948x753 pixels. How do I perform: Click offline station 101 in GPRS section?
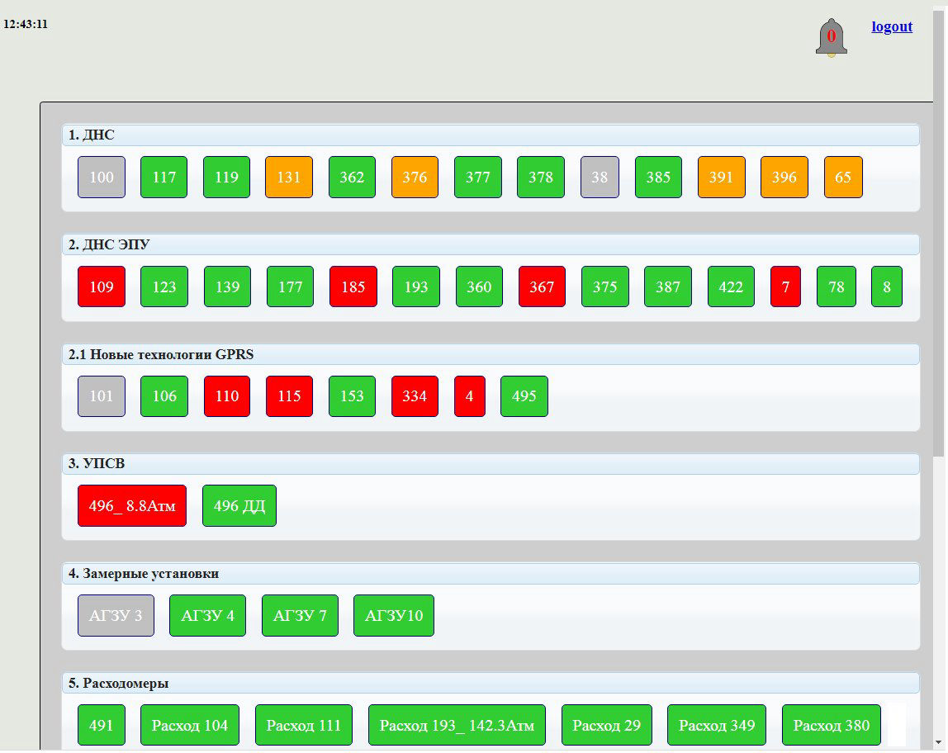point(101,396)
